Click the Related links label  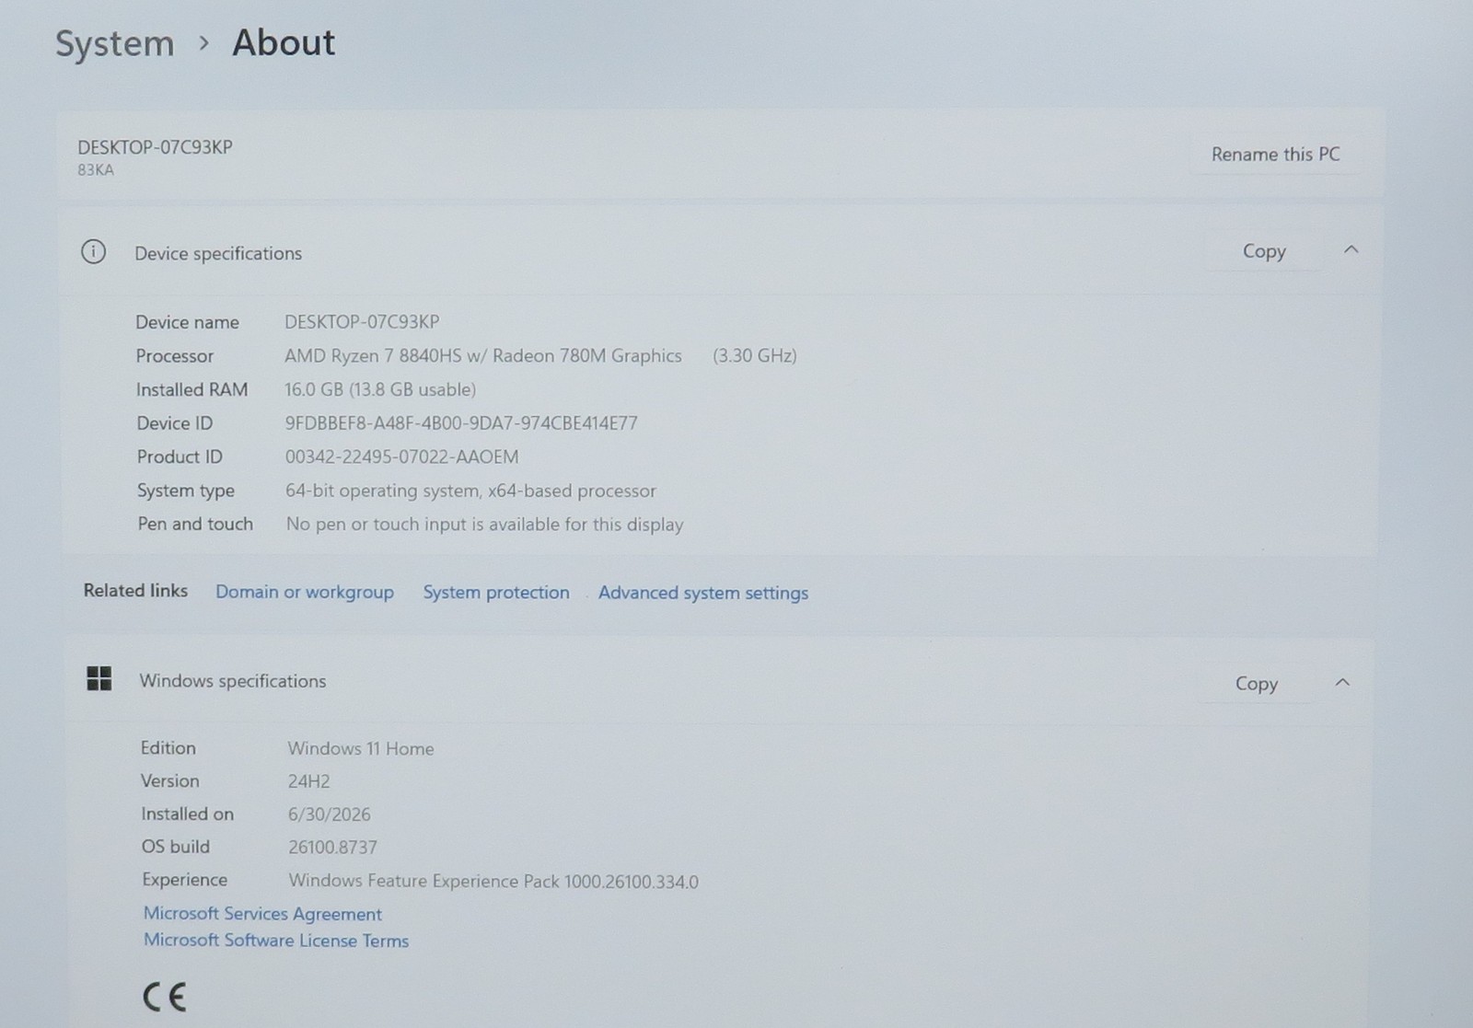pos(135,590)
